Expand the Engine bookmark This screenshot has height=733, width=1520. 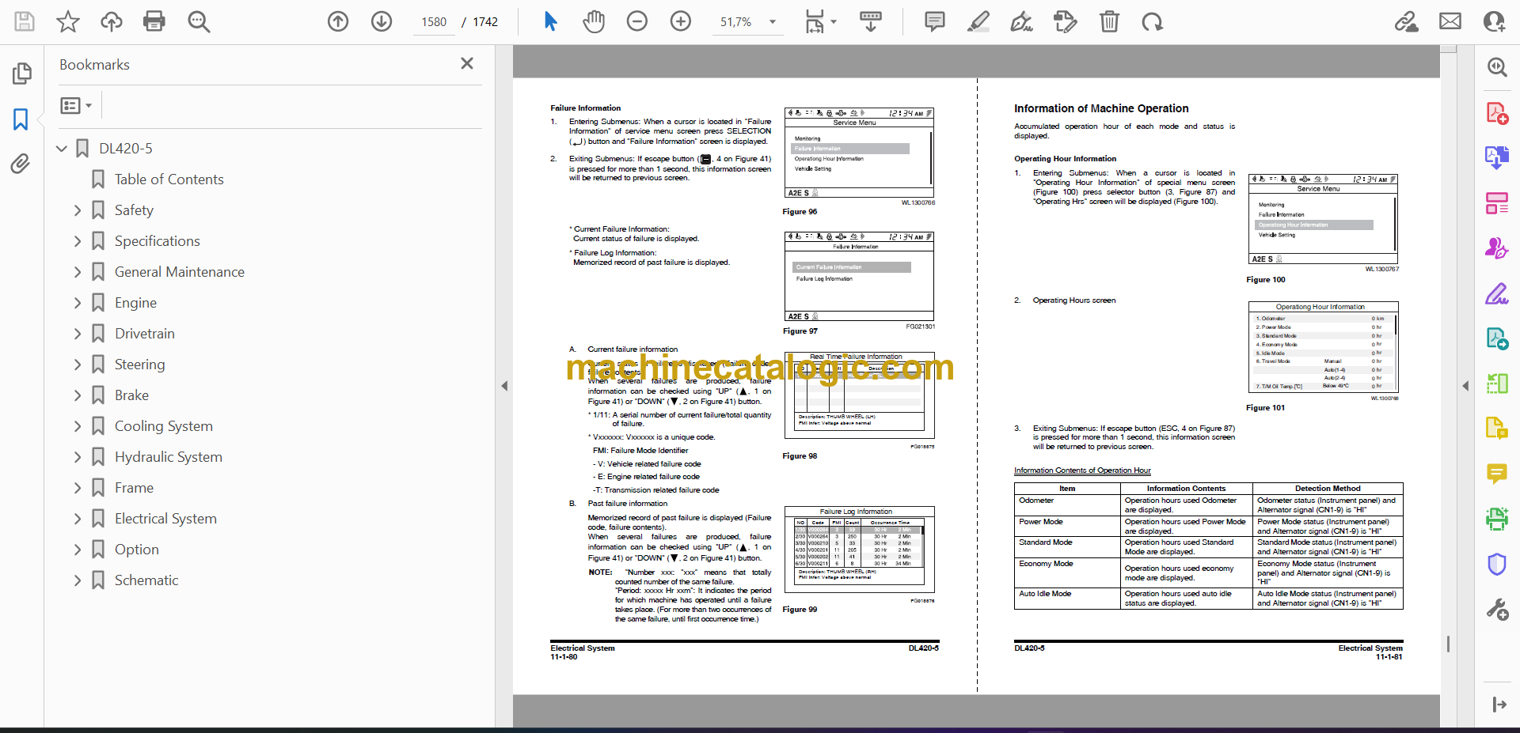pos(78,303)
